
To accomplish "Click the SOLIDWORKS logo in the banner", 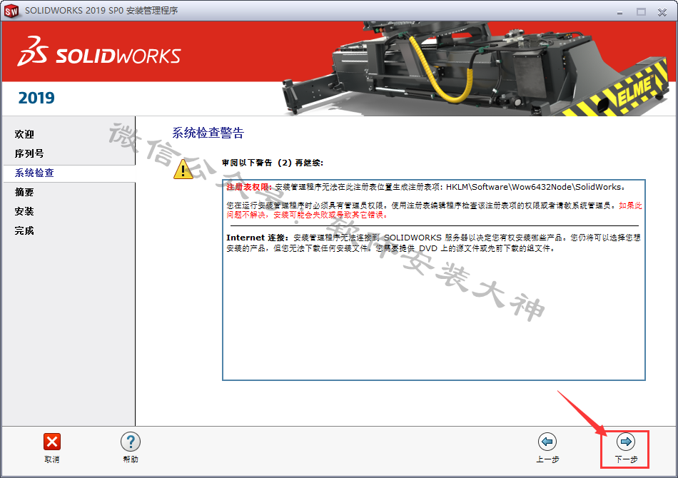I will pyautogui.click(x=99, y=52).
